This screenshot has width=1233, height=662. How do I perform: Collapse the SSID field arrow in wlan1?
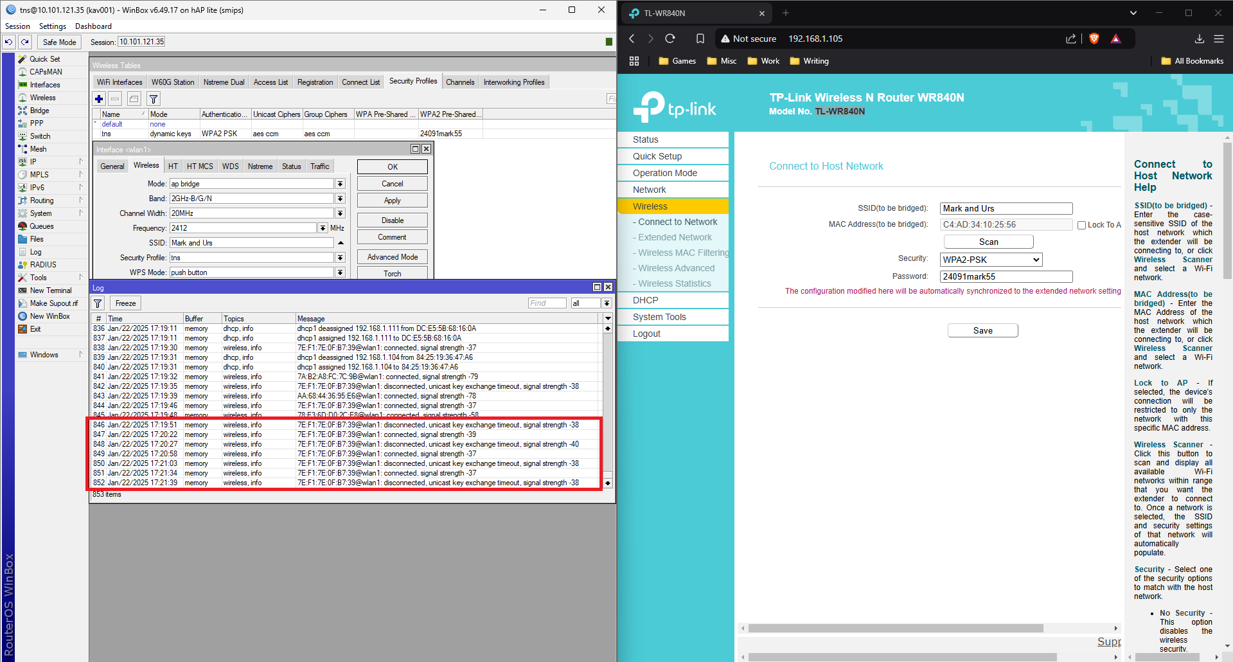[341, 243]
